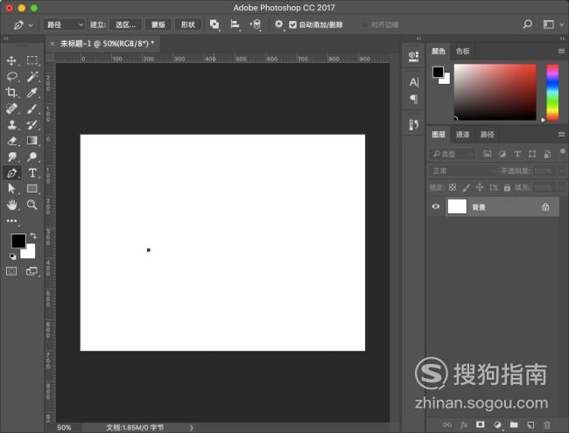Select the Gradient tool
This screenshot has width=569, height=433.
click(x=32, y=140)
